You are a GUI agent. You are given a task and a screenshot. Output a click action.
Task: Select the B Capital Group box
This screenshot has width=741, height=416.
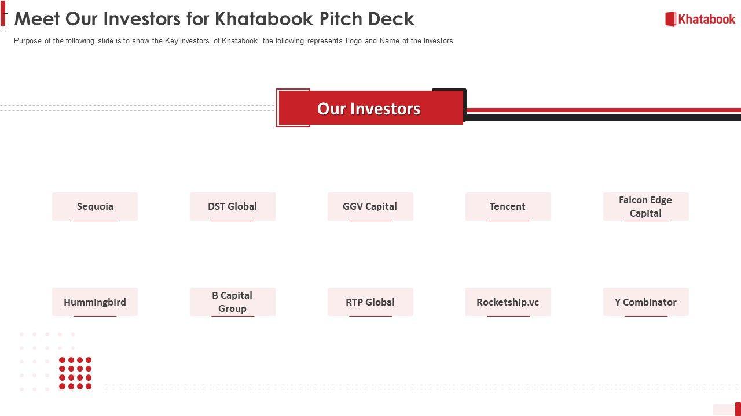click(x=233, y=302)
